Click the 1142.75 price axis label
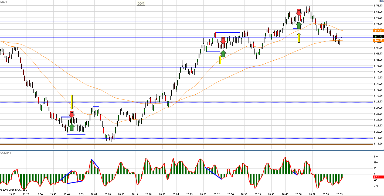 [378, 53]
